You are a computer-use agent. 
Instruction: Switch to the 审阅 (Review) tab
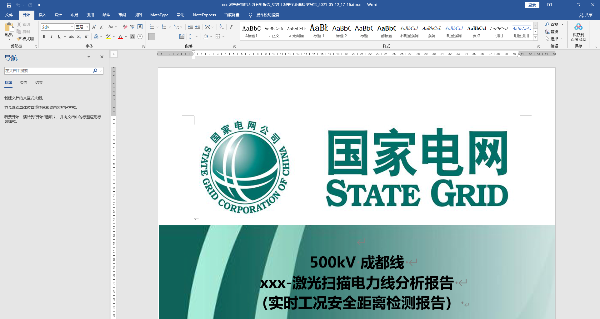[x=122, y=15]
